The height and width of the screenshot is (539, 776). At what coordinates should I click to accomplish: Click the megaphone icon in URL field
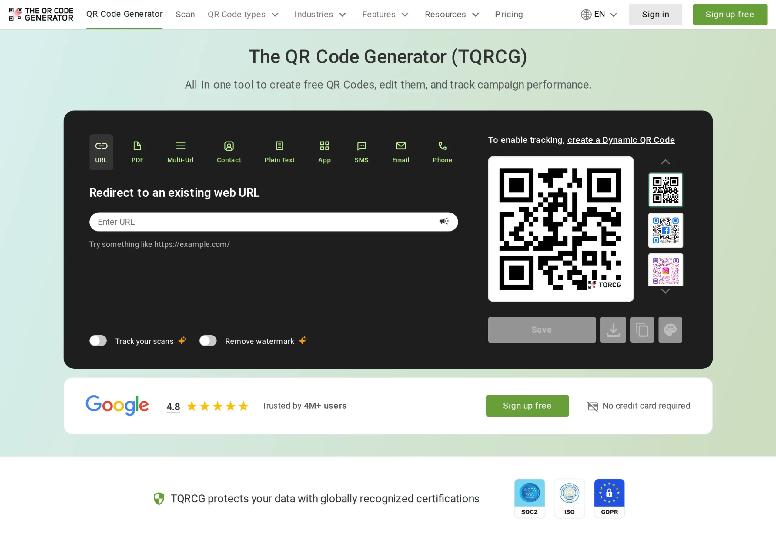(444, 221)
